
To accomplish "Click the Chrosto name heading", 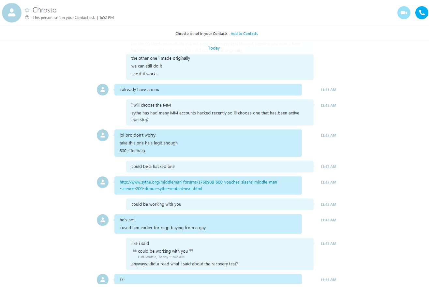I will (44, 10).
